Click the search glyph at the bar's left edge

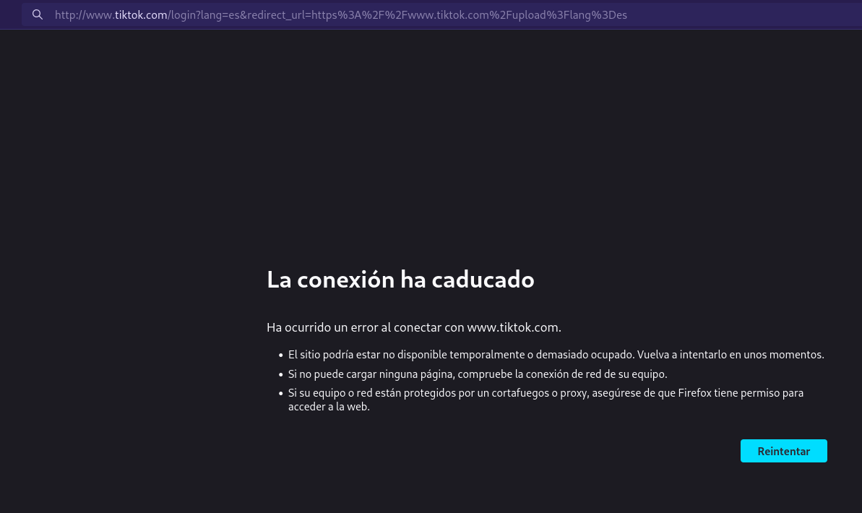coord(38,14)
